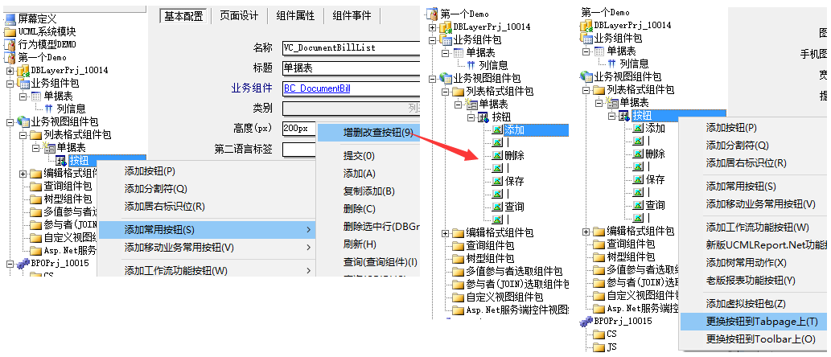Click the 行为模型DEMO node icon
Image resolution: width=831 pixels, height=357 pixels.
[10, 44]
